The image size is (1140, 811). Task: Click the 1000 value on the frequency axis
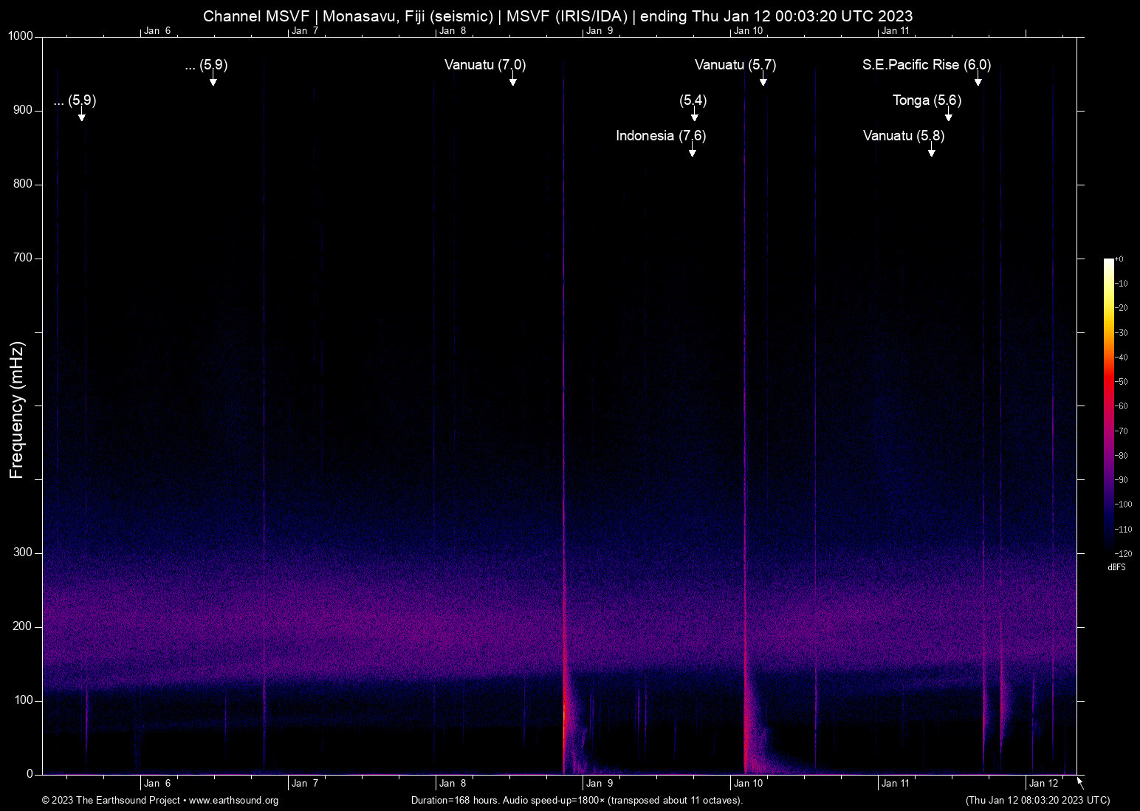pos(21,36)
